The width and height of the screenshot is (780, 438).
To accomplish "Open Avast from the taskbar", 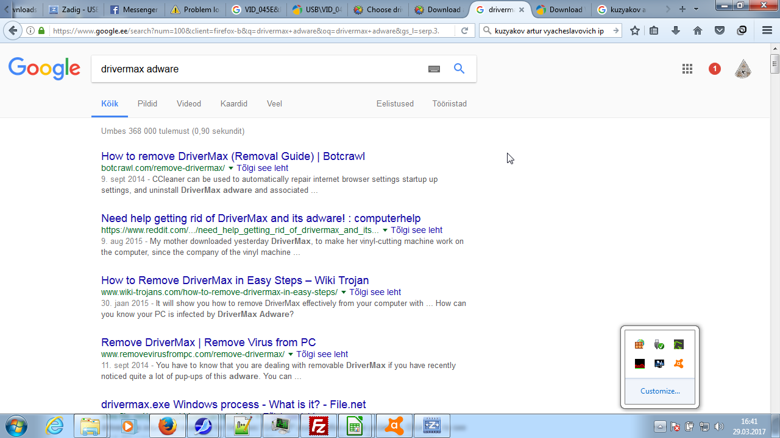I will [394, 426].
